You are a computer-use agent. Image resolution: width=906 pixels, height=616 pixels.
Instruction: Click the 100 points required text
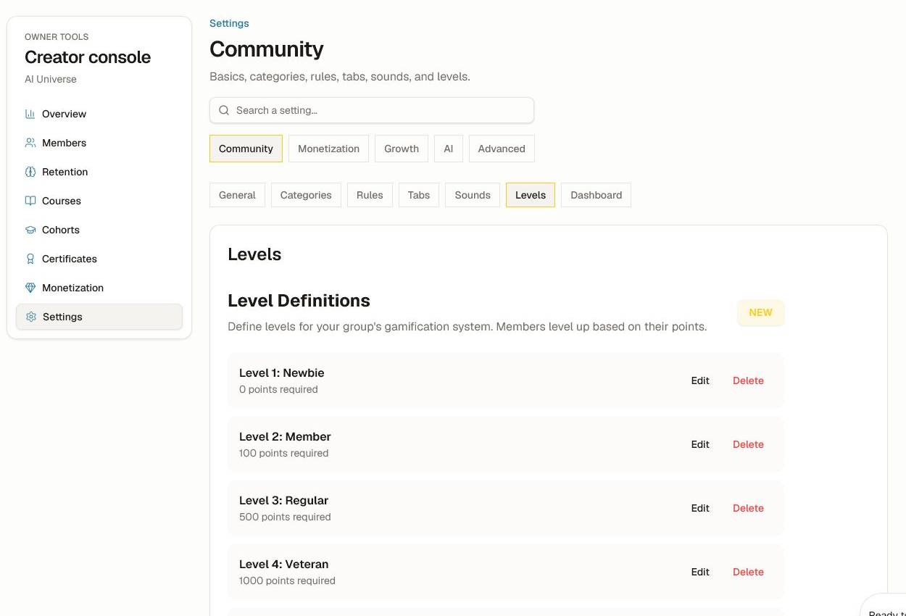pos(283,453)
